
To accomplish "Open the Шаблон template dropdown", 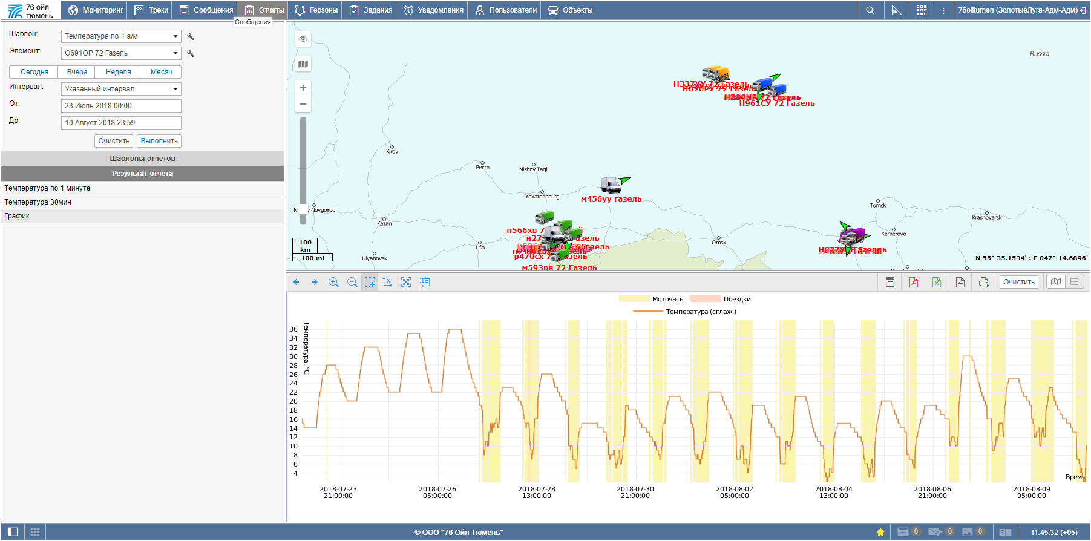I will [121, 36].
